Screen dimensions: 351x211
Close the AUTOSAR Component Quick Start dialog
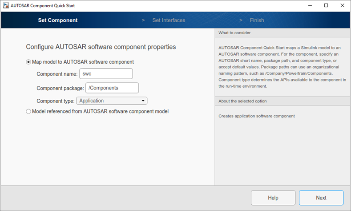coord(342,6)
